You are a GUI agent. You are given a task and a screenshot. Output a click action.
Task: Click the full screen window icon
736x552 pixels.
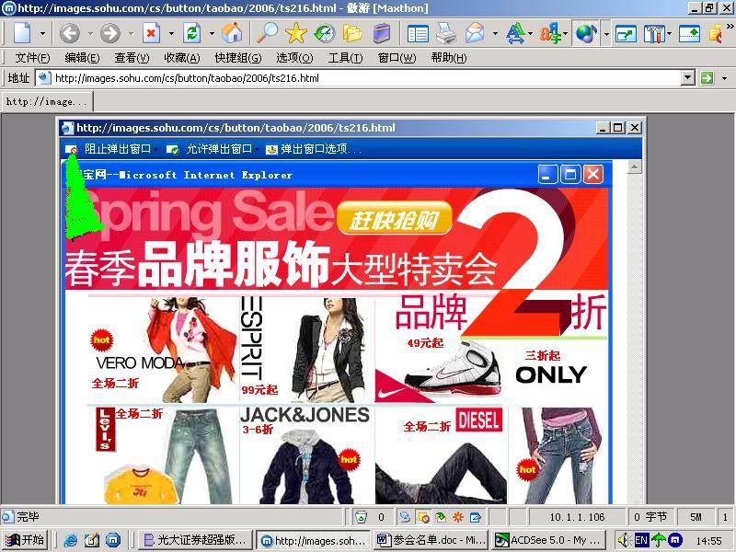pos(626,34)
